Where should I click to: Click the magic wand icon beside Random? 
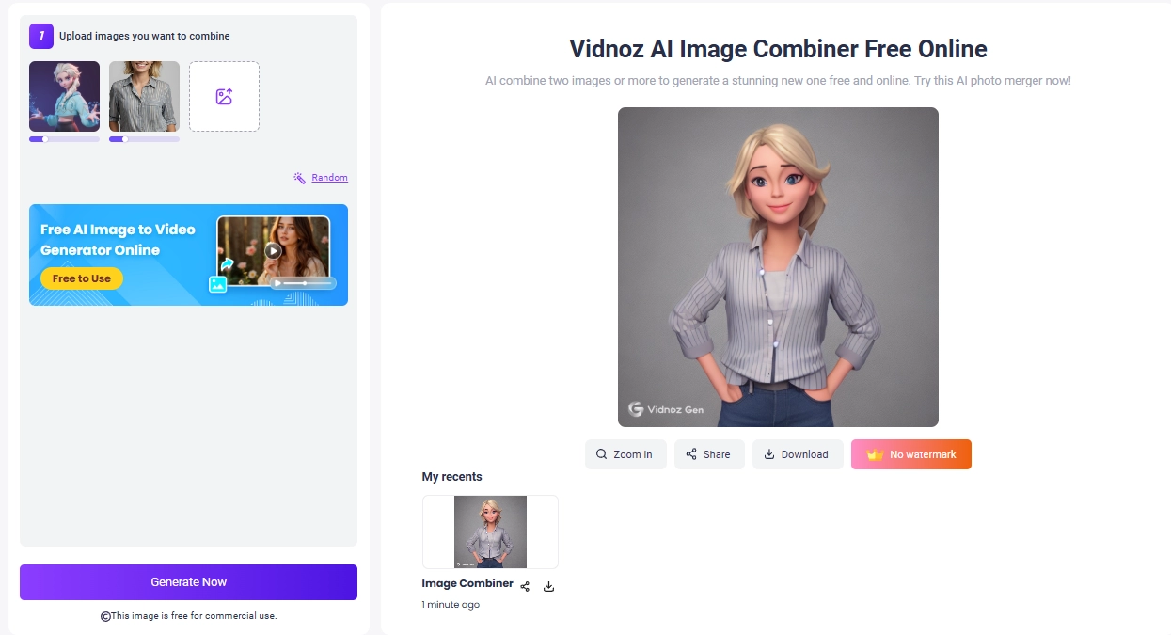point(299,178)
